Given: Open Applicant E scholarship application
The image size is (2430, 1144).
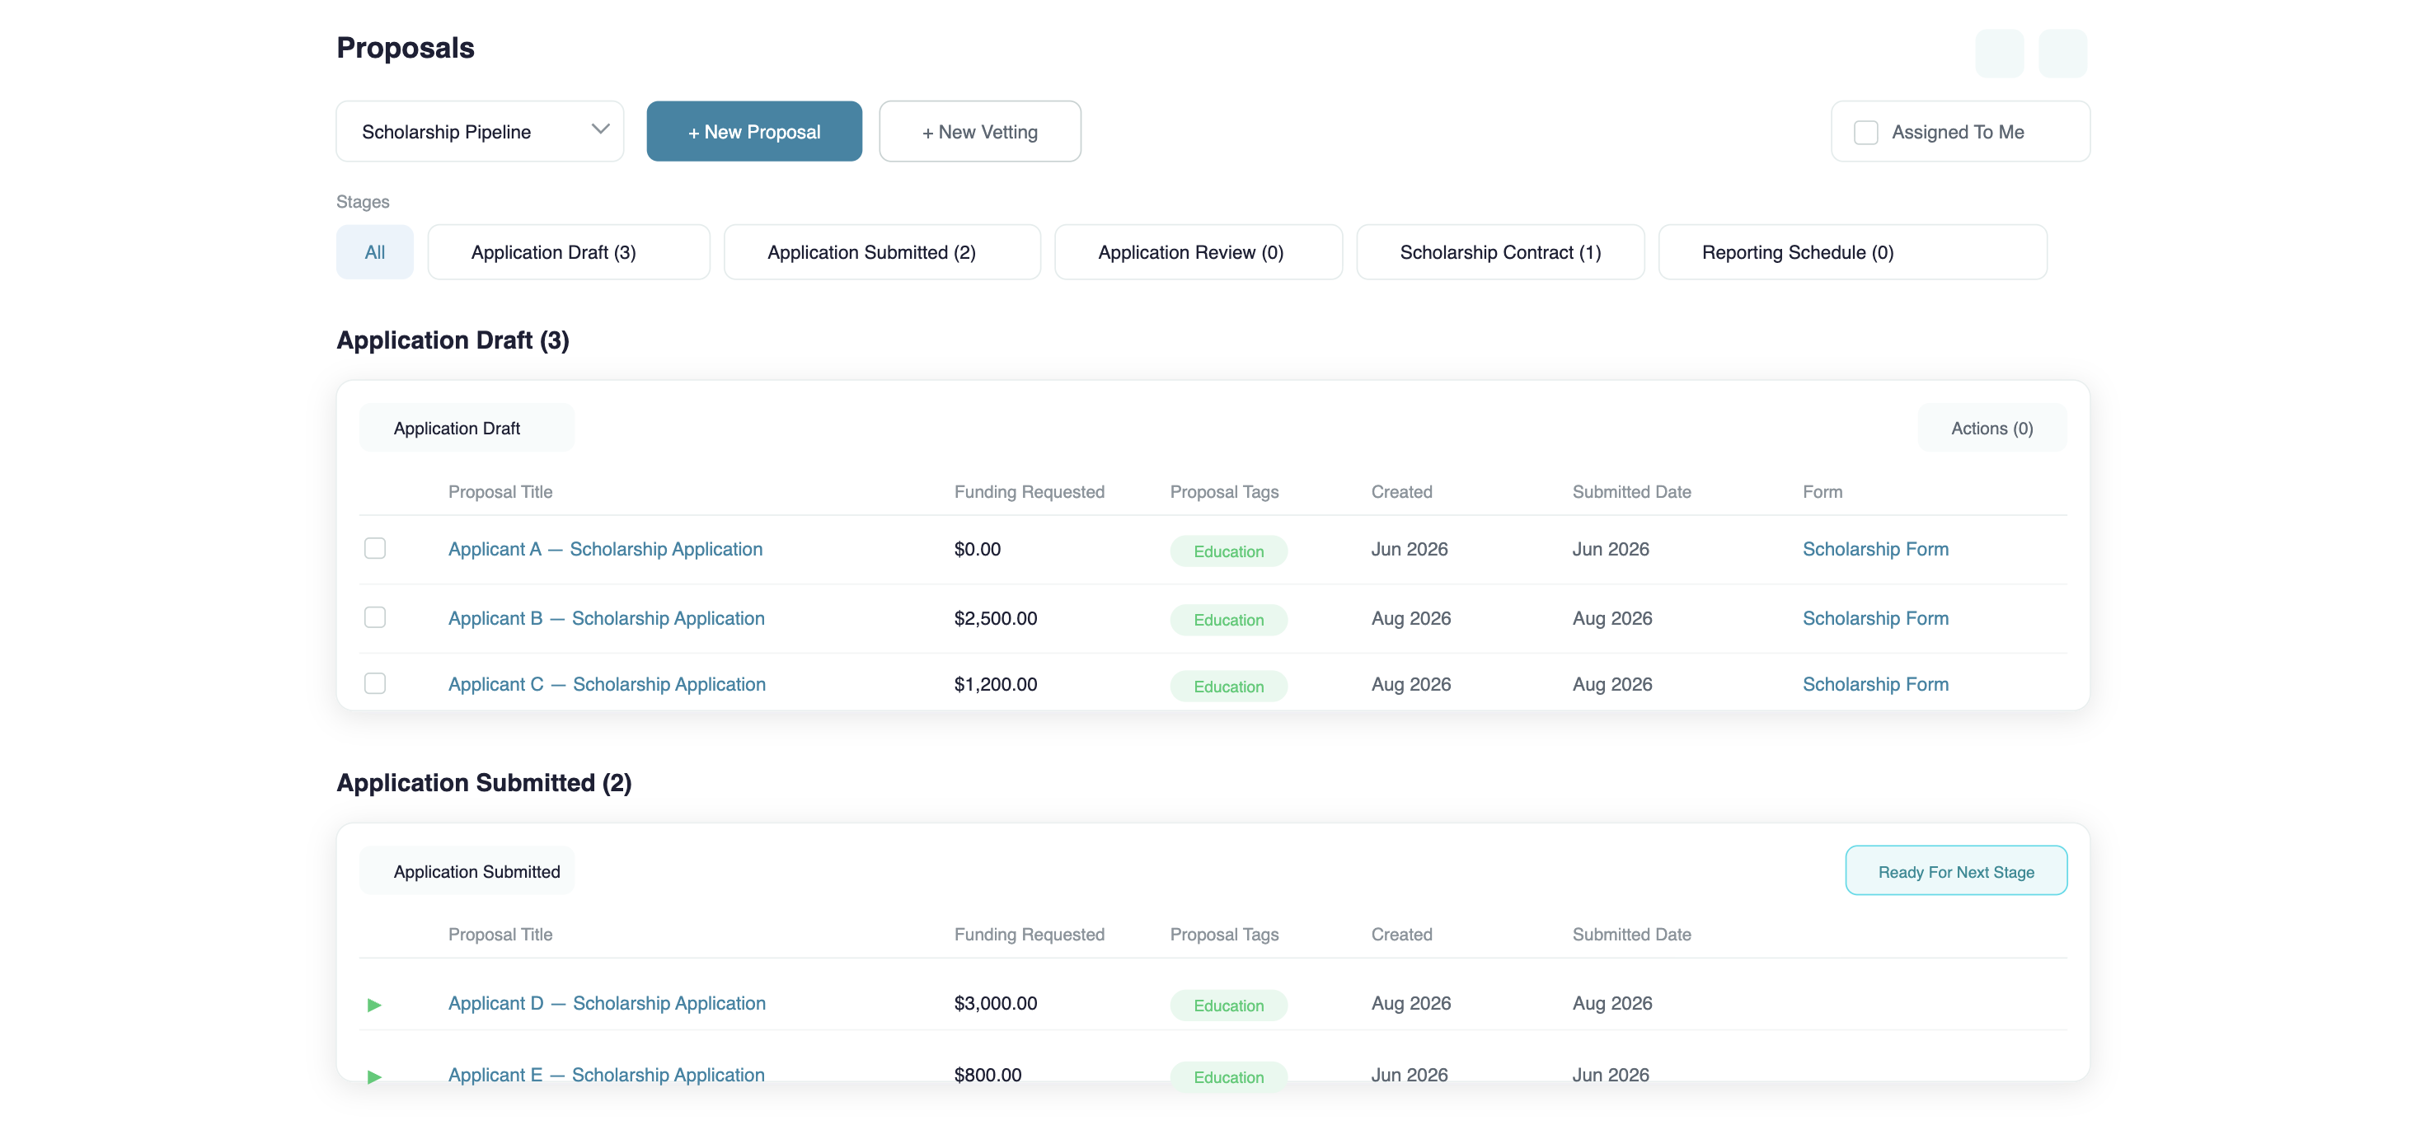Looking at the screenshot, I should click(606, 1075).
